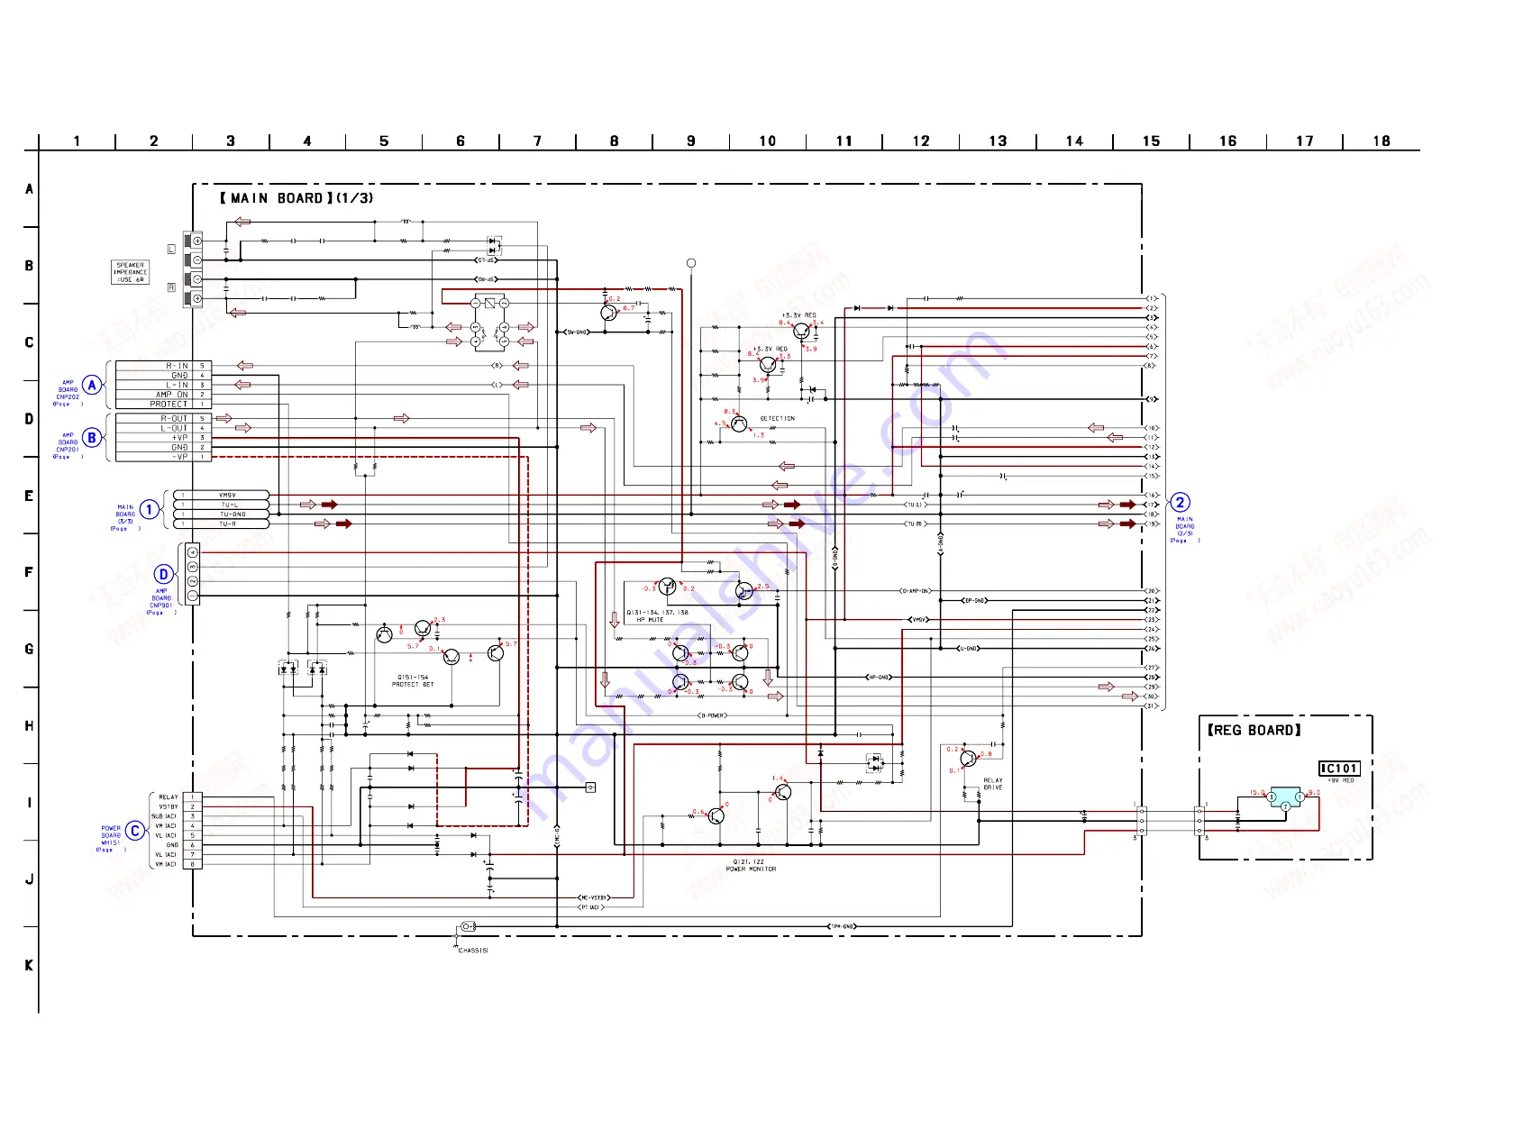
Task: Click the circled C power board marker
Action: [135, 831]
